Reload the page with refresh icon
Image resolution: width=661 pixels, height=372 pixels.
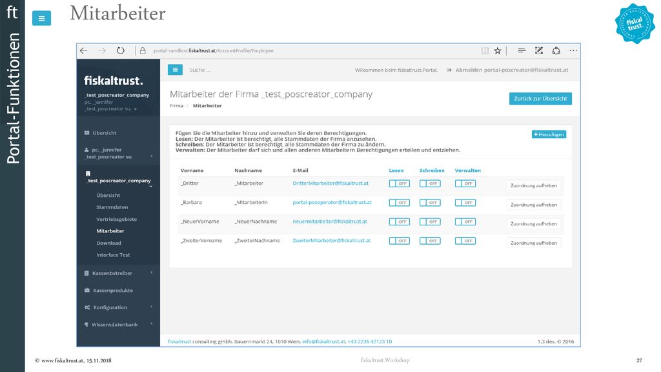point(121,50)
